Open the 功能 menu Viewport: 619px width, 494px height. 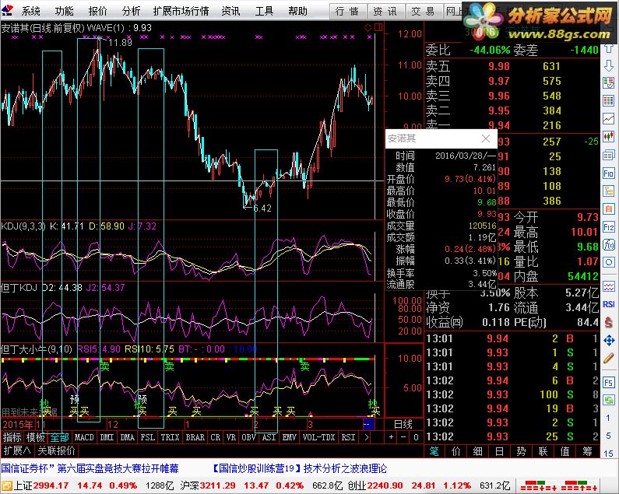[x=64, y=11]
